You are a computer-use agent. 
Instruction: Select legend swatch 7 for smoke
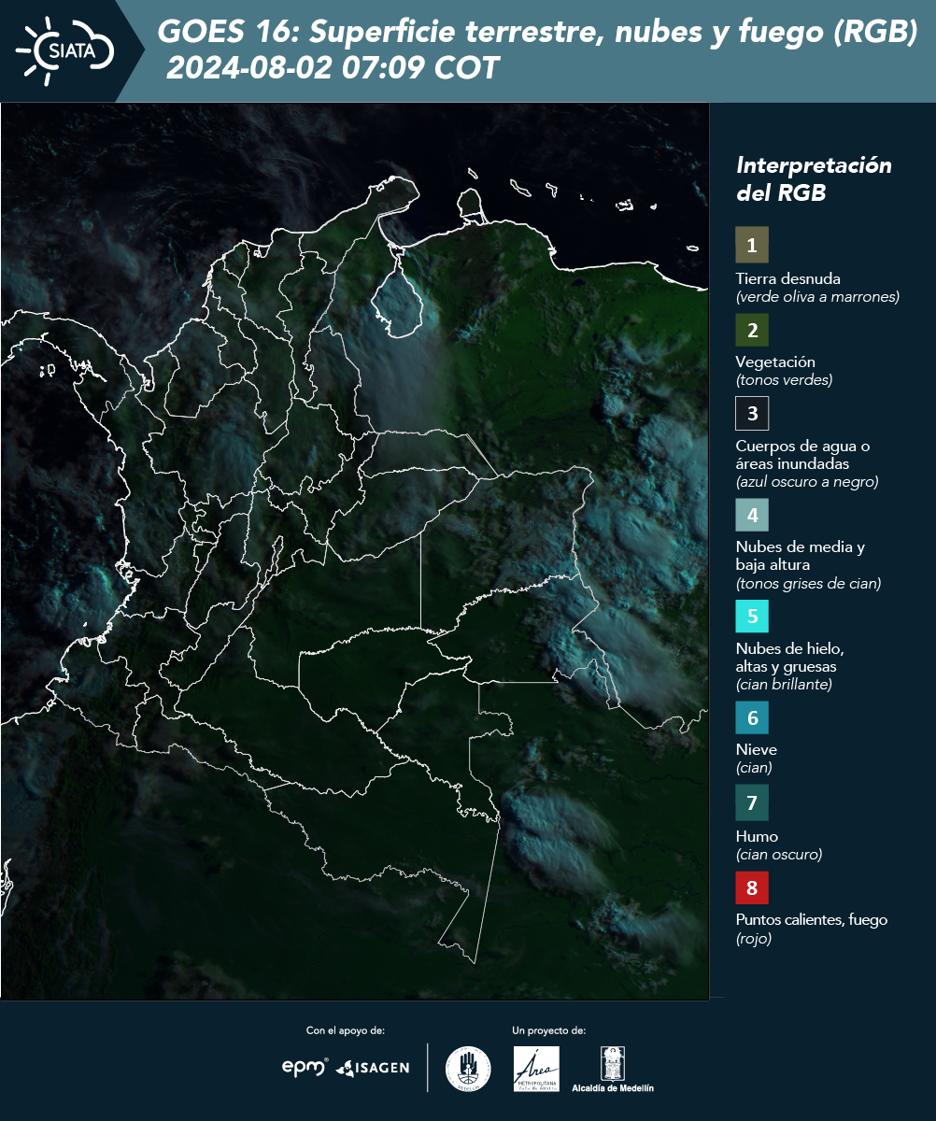[x=752, y=802]
